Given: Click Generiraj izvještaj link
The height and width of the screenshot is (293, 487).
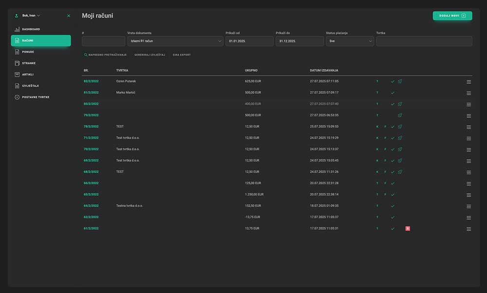Looking at the screenshot, I should coord(150,55).
